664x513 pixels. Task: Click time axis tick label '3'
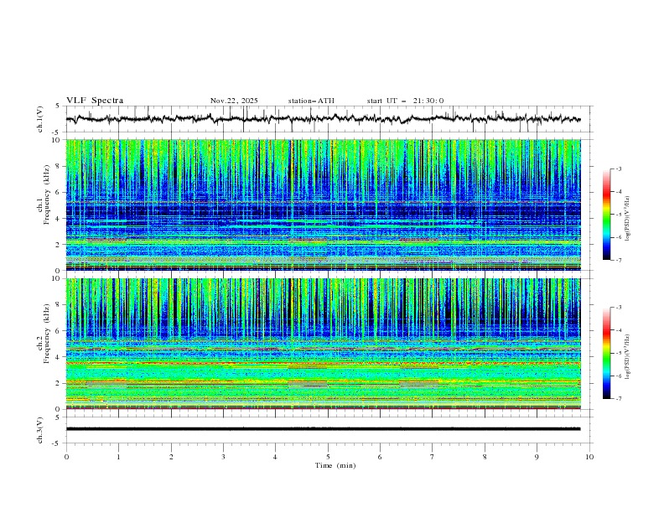click(223, 457)
